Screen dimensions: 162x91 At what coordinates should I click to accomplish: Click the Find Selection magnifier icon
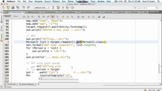(39, 17)
